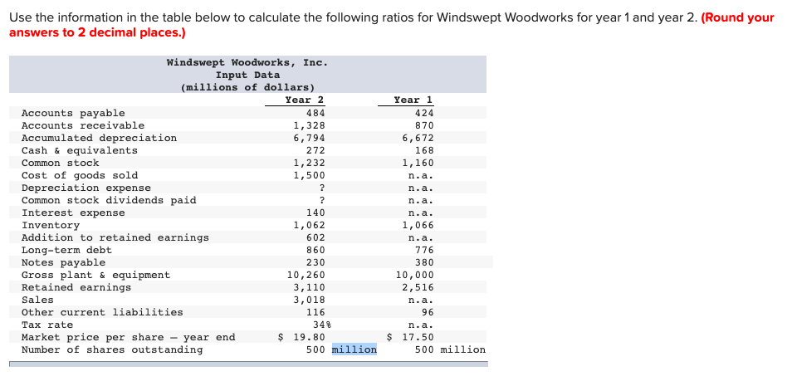Click the market price $ 17.50
Screen dimensions: 792x381
(410, 337)
